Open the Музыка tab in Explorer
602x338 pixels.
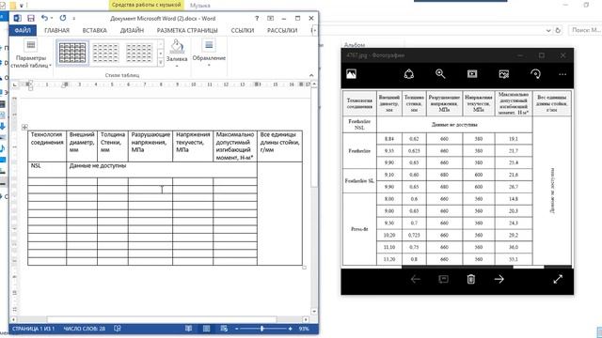(200, 6)
